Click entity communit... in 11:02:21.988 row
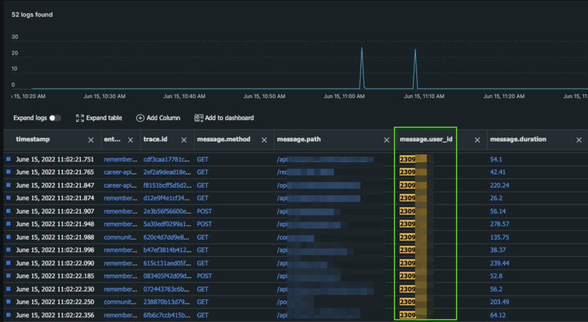 120,237
